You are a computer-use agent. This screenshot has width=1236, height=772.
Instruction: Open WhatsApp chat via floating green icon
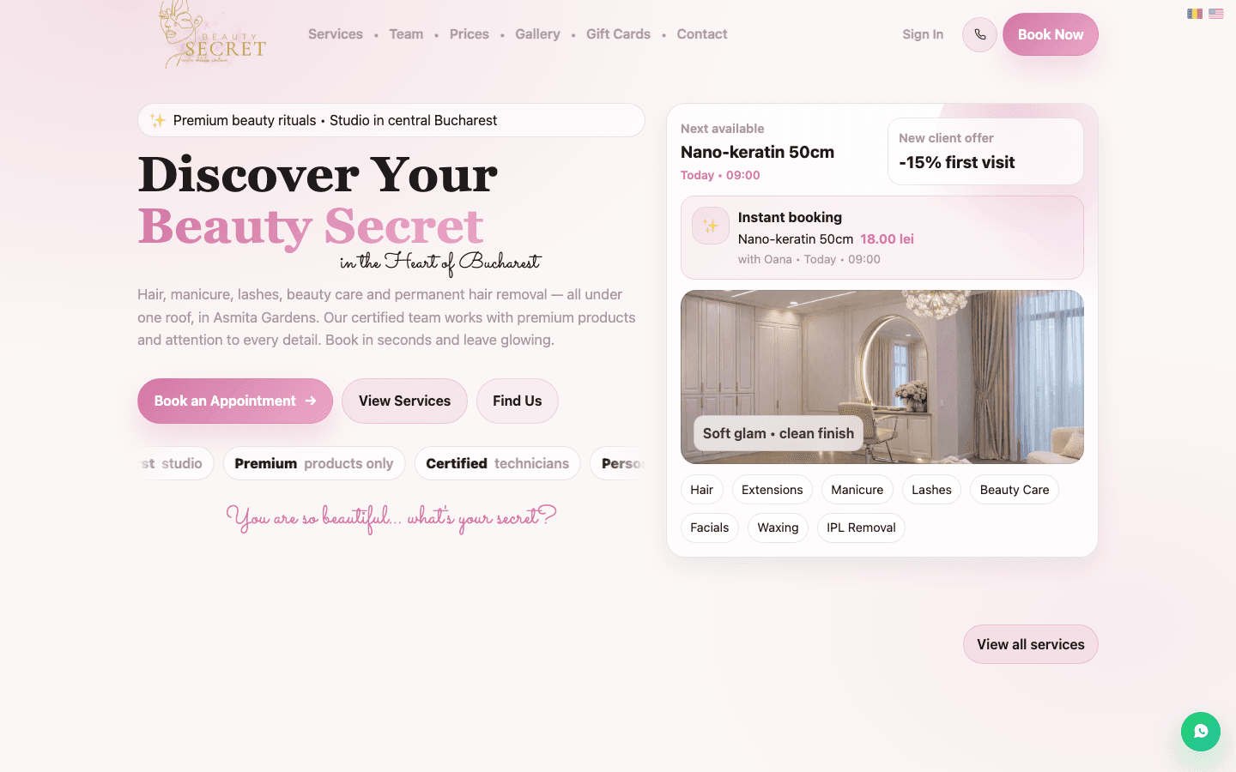click(x=1200, y=732)
